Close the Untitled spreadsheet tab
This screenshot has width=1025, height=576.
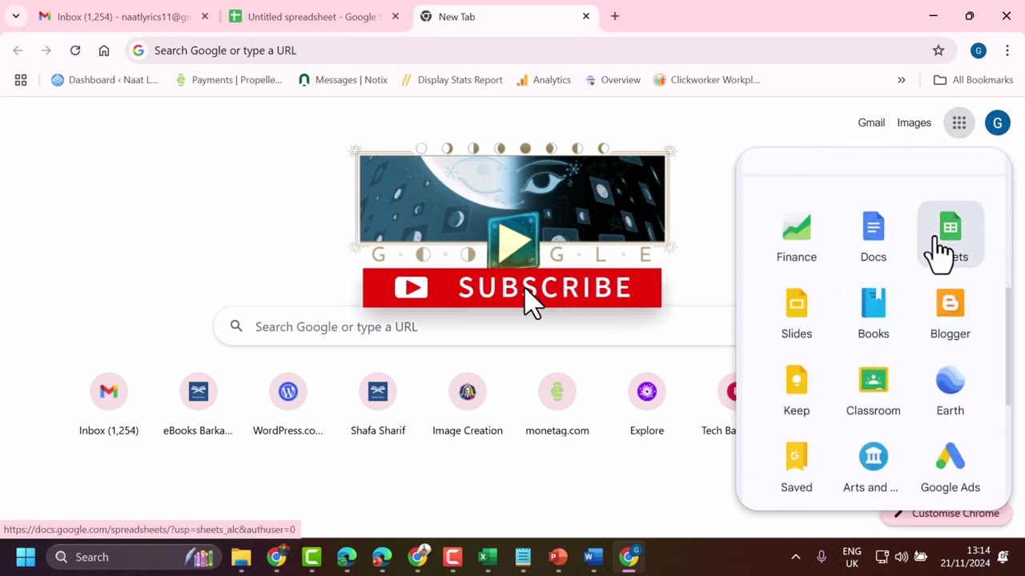click(x=394, y=16)
